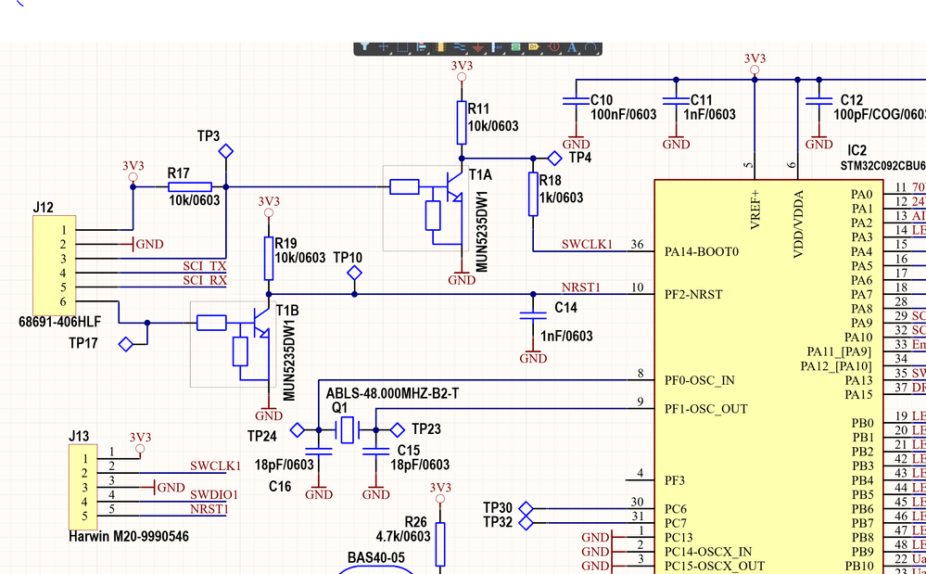
Task: Select the place wire tool
Action: (460, 46)
